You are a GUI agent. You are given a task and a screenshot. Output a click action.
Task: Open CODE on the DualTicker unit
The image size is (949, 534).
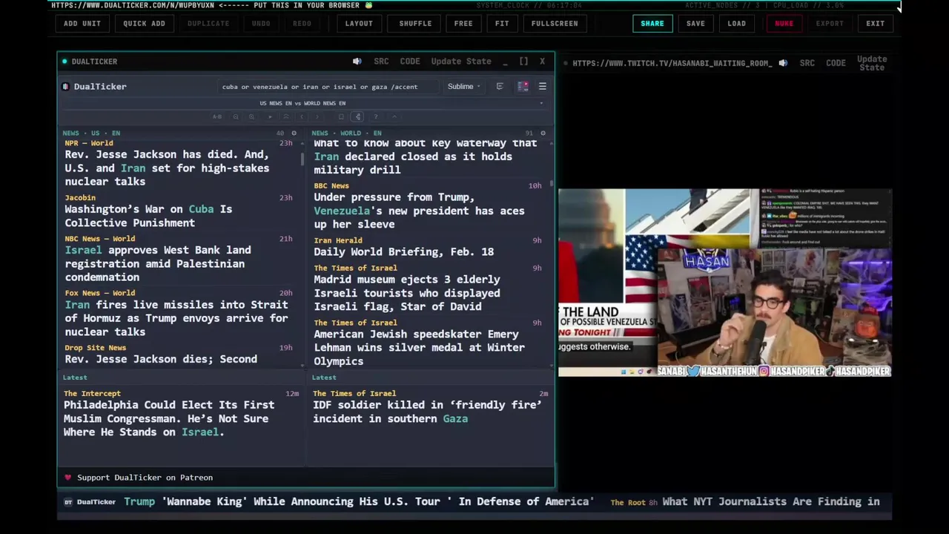410,62
